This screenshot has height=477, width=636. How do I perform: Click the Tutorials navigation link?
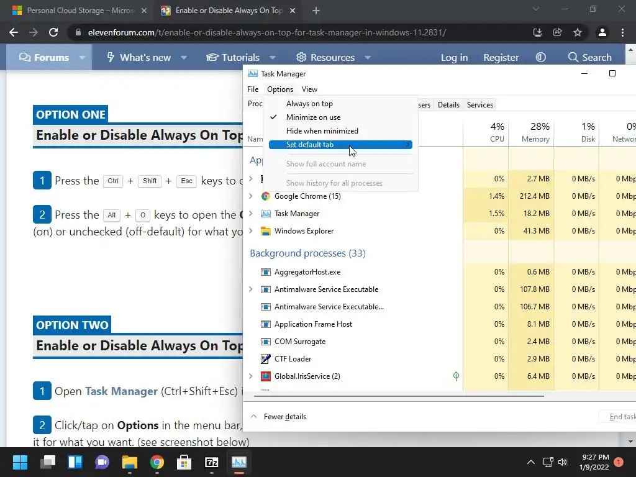(233, 58)
